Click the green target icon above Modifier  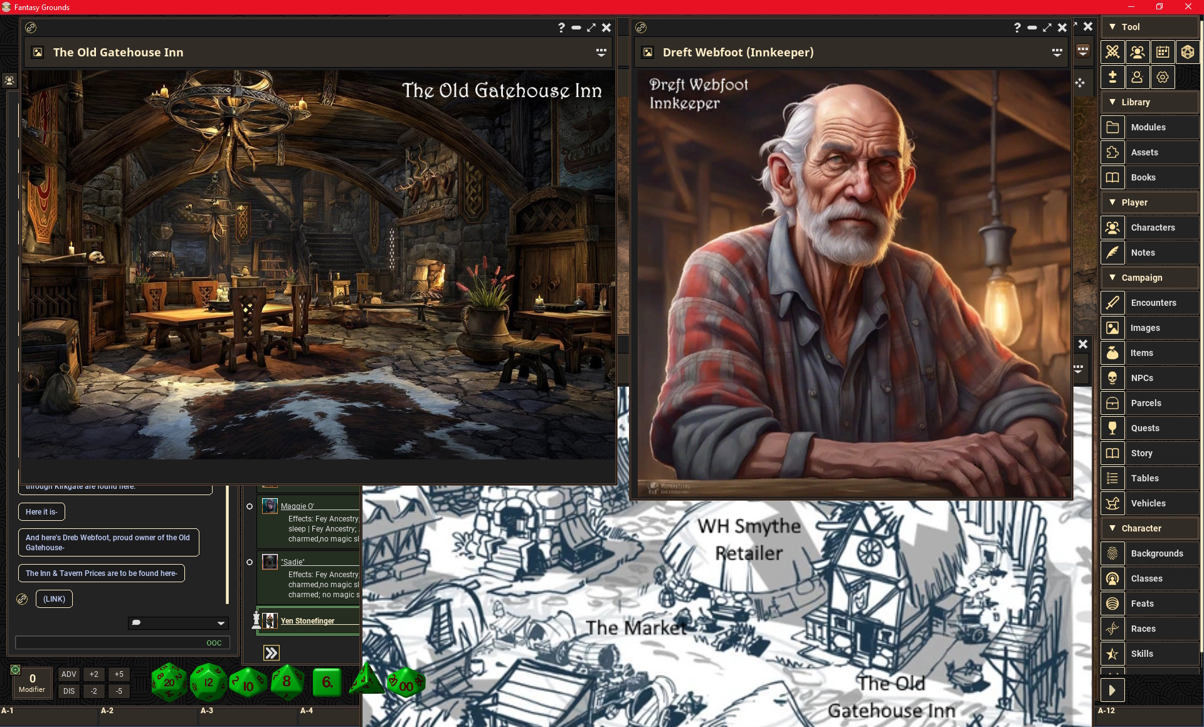(x=16, y=670)
